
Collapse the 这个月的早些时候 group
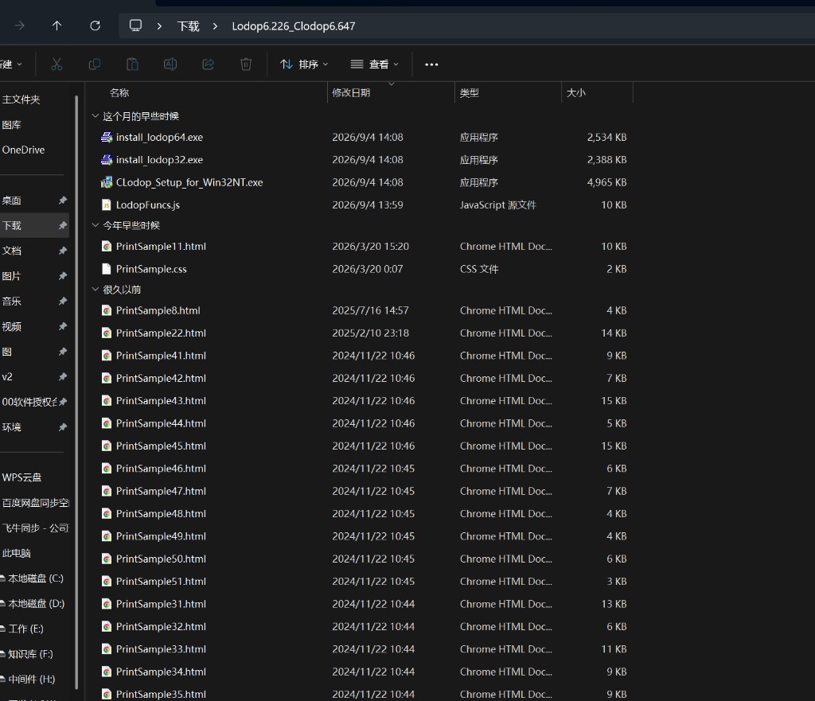click(x=96, y=116)
